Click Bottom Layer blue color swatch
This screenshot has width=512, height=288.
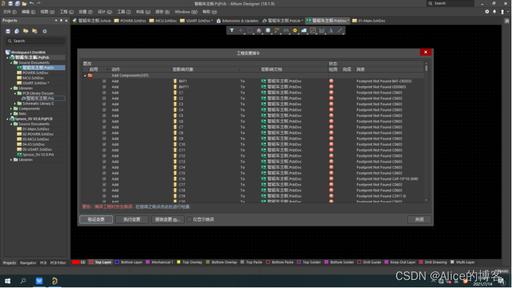(x=117, y=262)
